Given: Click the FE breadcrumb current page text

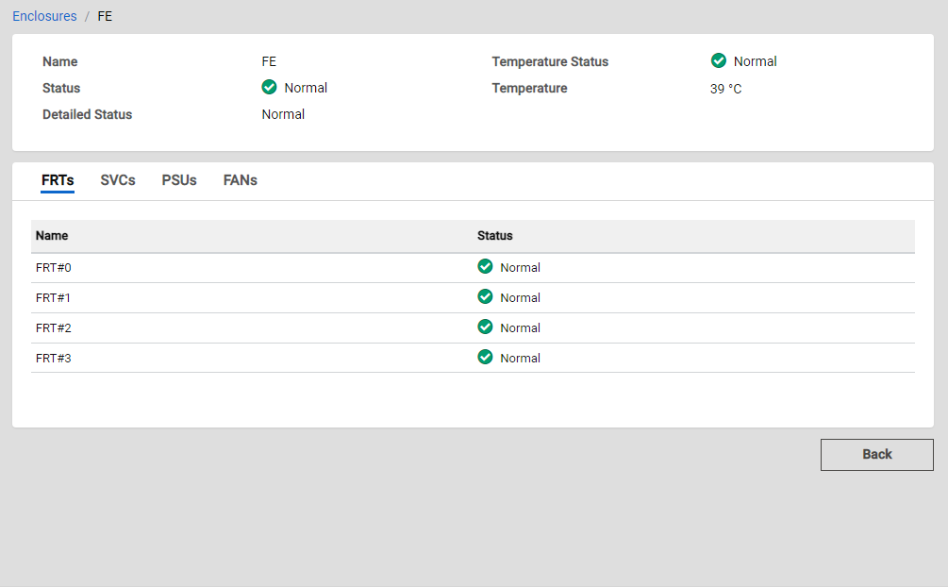Looking at the screenshot, I should (x=105, y=16).
